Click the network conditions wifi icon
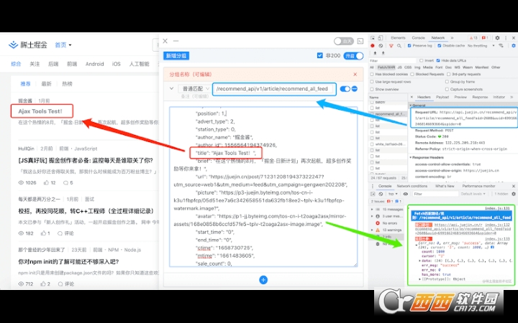The height and width of the screenshot is (323, 518). pyautogui.click(x=501, y=46)
